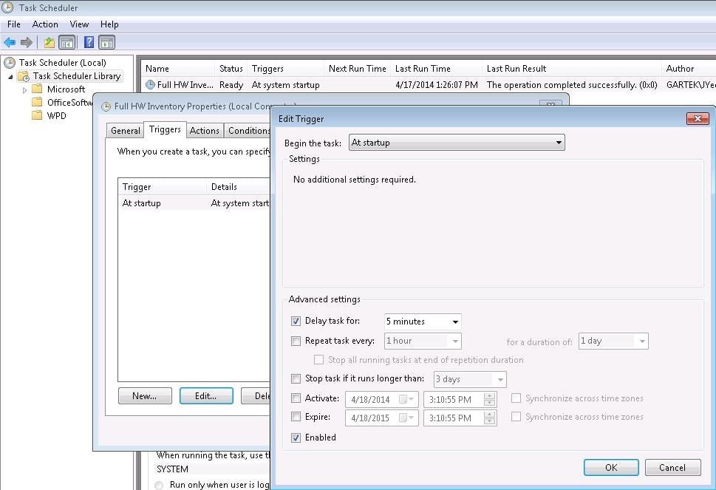Click the Up one level folder icon
The width and height of the screenshot is (716, 490).
(50, 42)
